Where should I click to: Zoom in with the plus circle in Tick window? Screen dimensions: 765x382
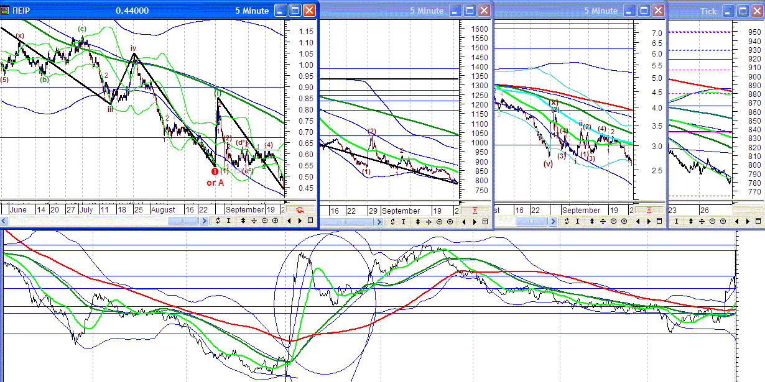coord(723,221)
